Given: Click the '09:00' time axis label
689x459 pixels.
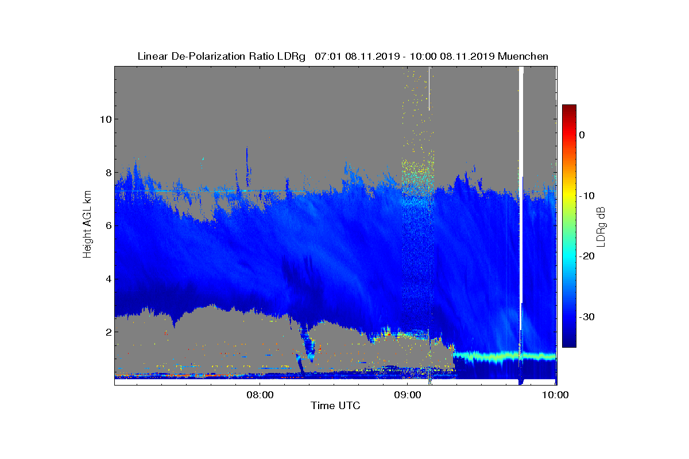Looking at the screenshot, I should 408,395.
